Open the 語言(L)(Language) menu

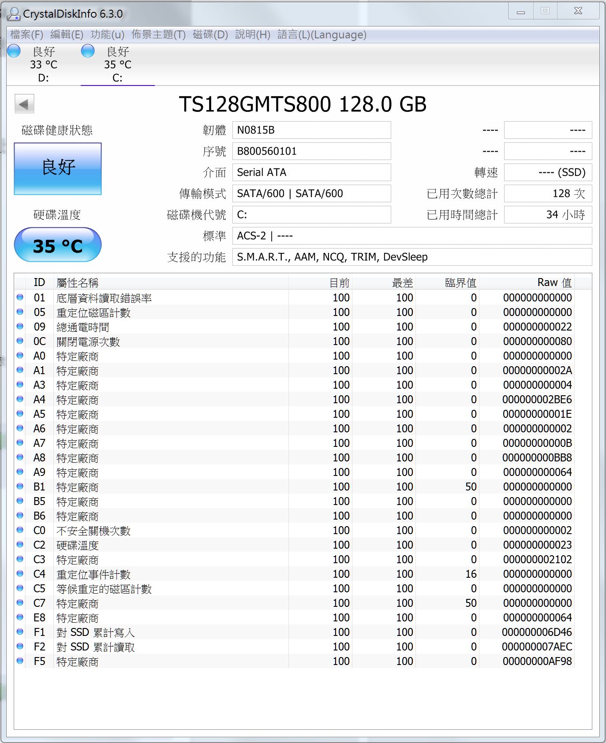coord(322,35)
